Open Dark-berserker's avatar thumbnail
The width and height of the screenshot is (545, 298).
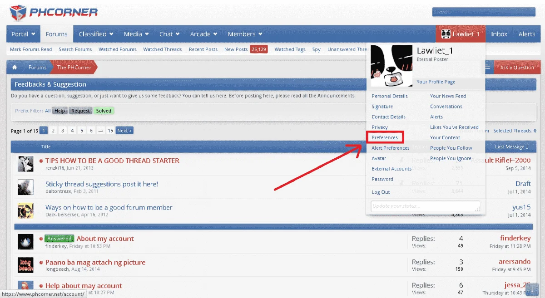click(25, 211)
